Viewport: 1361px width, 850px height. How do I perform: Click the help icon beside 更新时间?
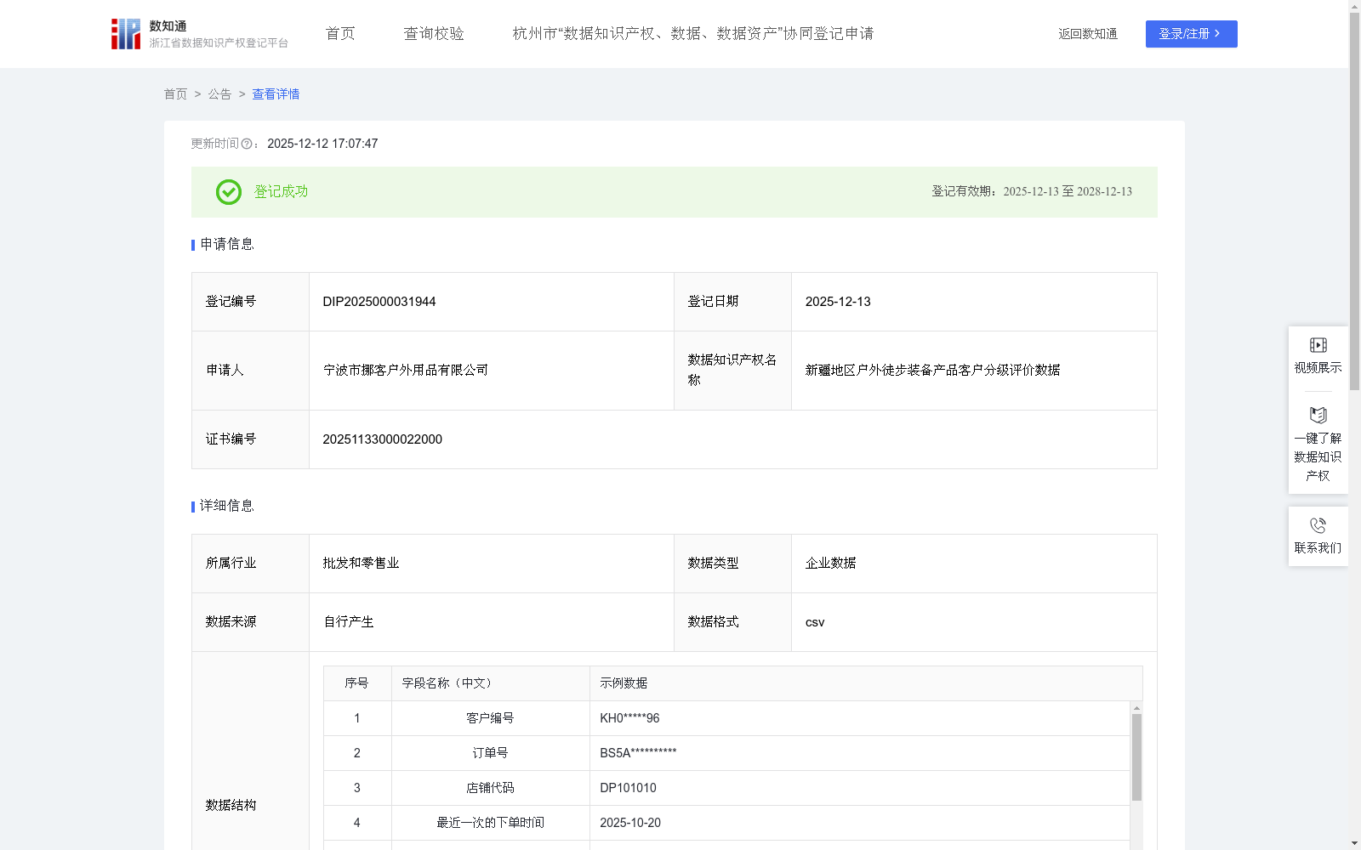247,144
